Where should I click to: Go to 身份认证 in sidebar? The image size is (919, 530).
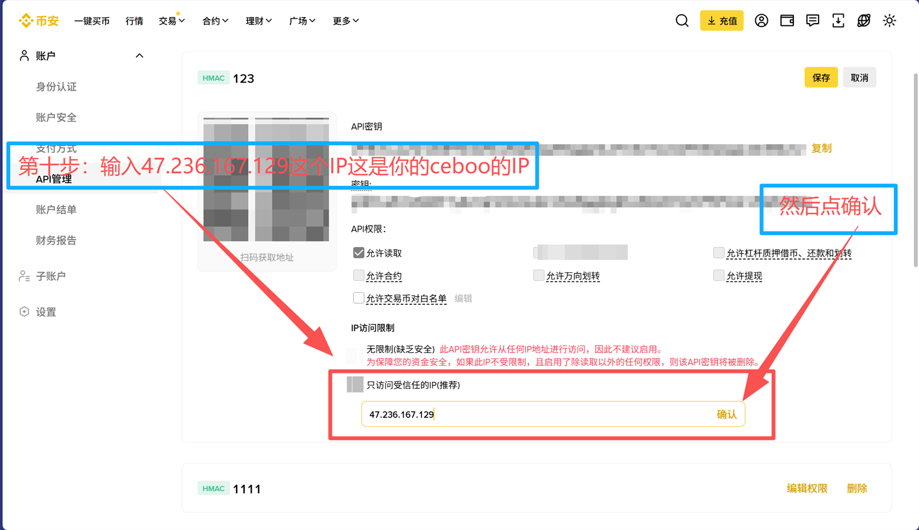[56, 87]
